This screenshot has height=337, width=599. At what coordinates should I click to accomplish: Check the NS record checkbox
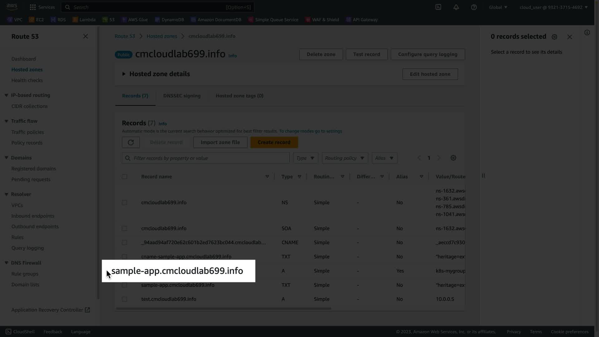click(124, 203)
